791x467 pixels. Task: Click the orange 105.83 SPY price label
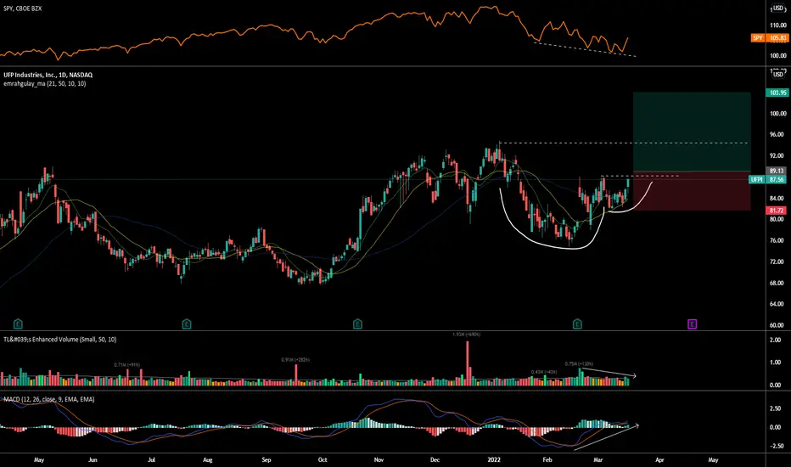pyautogui.click(x=777, y=38)
